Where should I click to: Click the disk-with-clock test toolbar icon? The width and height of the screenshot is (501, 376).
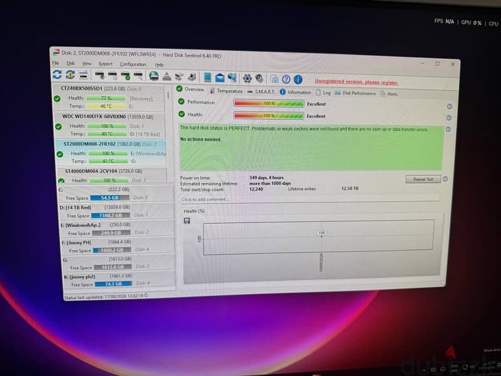(113, 76)
